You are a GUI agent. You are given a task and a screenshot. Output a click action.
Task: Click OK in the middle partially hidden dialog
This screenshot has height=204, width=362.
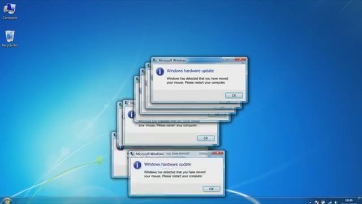205,138
